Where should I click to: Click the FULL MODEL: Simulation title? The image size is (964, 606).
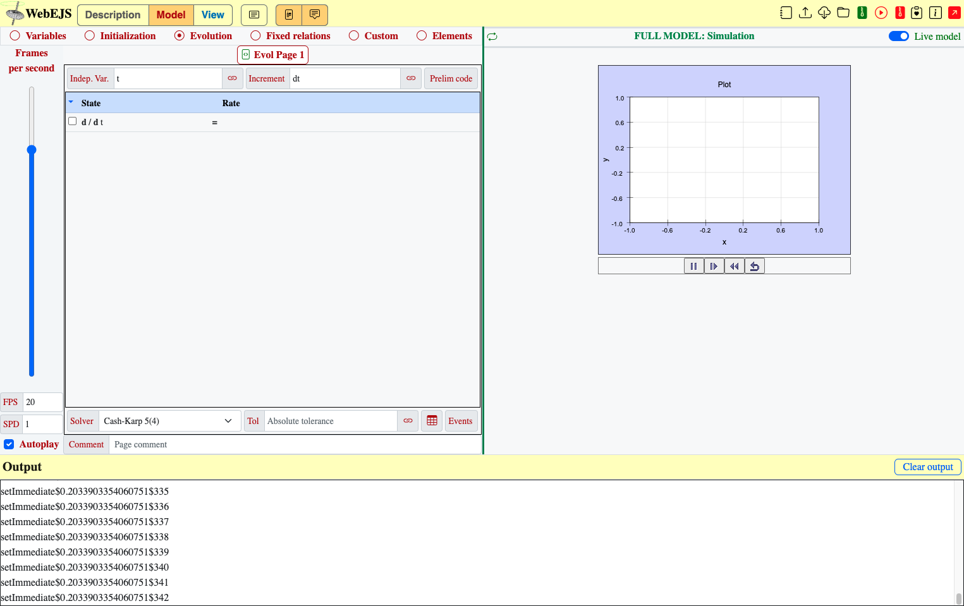pos(694,36)
